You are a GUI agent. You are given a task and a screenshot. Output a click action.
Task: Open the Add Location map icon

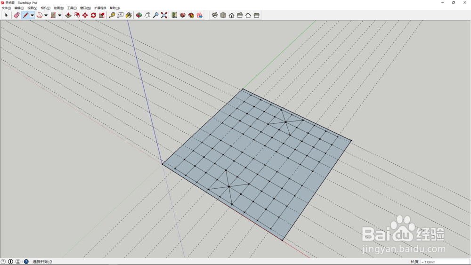click(x=174, y=16)
